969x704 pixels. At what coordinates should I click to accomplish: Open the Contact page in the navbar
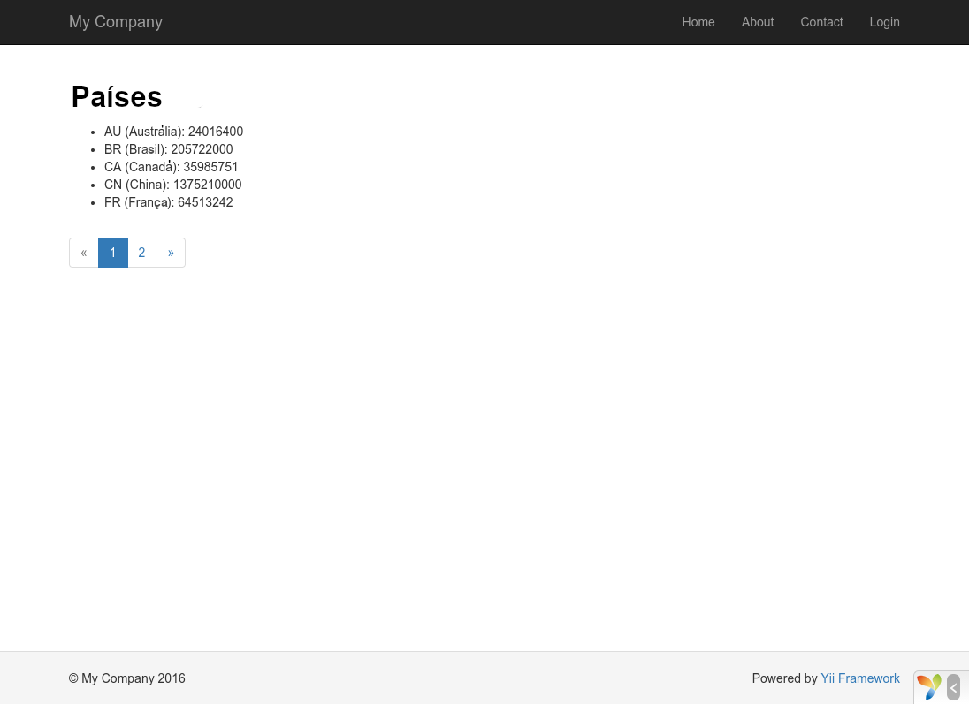coord(821,22)
